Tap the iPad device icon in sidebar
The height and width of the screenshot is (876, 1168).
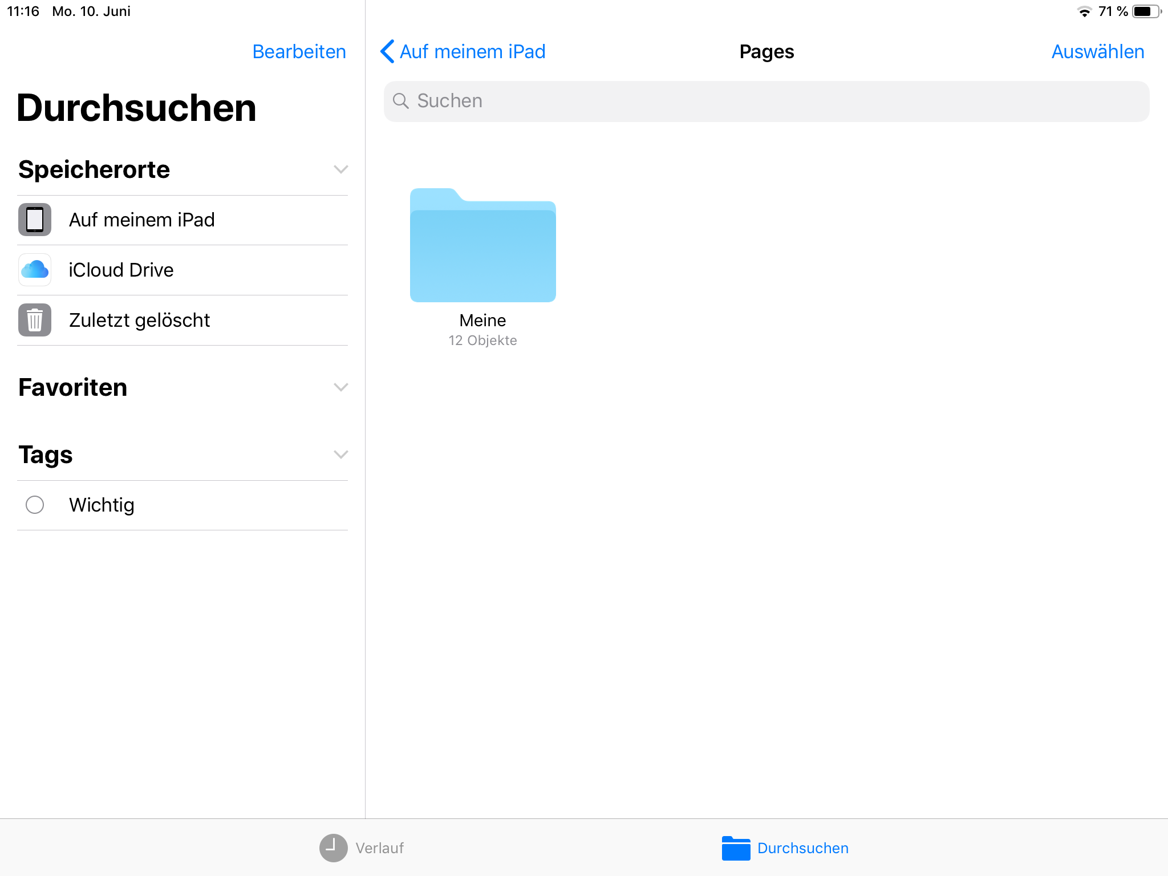pos(35,220)
